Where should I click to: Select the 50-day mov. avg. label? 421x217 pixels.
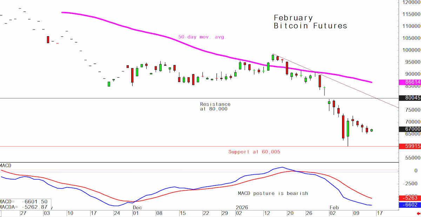tap(202, 37)
